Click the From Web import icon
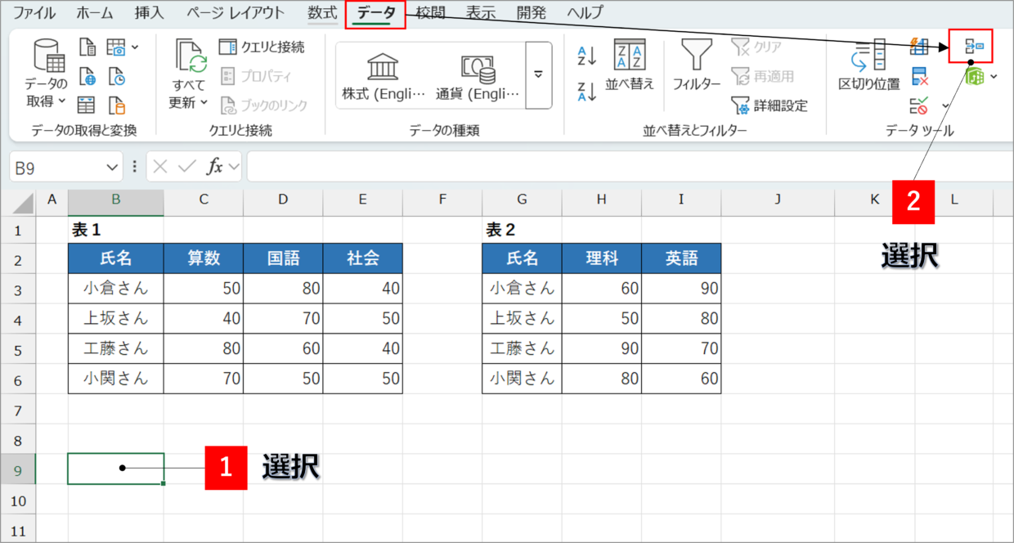Image resolution: width=1014 pixels, height=543 pixels. (x=87, y=76)
